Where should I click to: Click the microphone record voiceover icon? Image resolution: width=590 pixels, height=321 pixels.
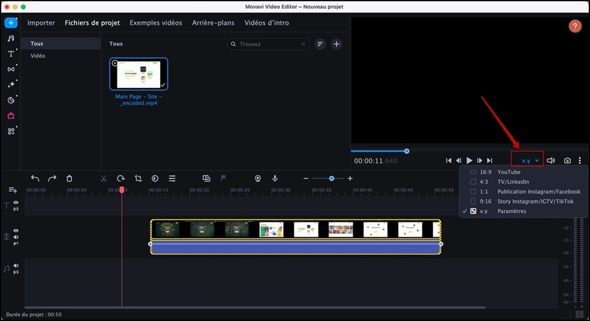click(274, 179)
